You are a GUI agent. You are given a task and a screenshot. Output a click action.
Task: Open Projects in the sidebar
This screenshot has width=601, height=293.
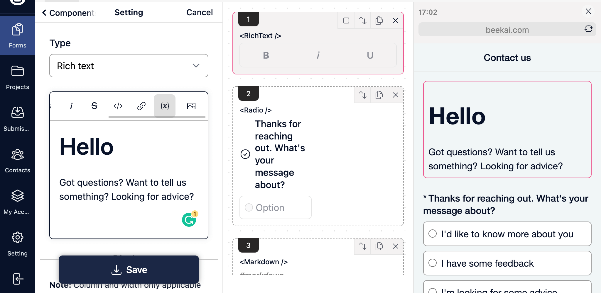18,77
